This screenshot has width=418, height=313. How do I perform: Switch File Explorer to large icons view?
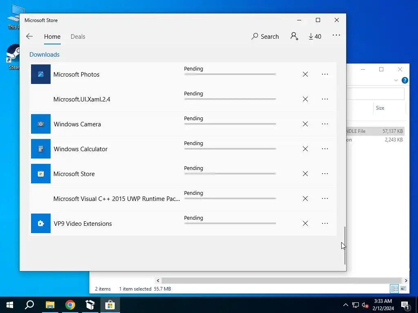click(x=403, y=289)
